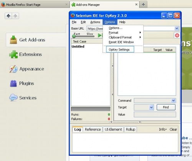Click the green Play test button
The image size is (192, 161).
coord(99,35)
